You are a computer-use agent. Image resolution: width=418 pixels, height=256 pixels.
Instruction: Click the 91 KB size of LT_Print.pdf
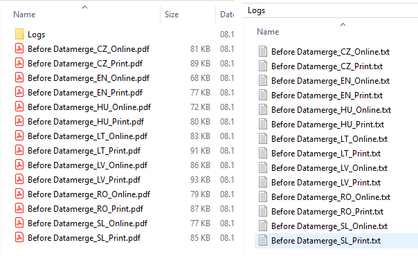pos(200,151)
